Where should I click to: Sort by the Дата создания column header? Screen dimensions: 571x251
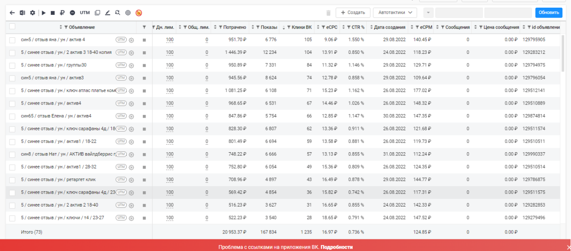click(390, 27)
